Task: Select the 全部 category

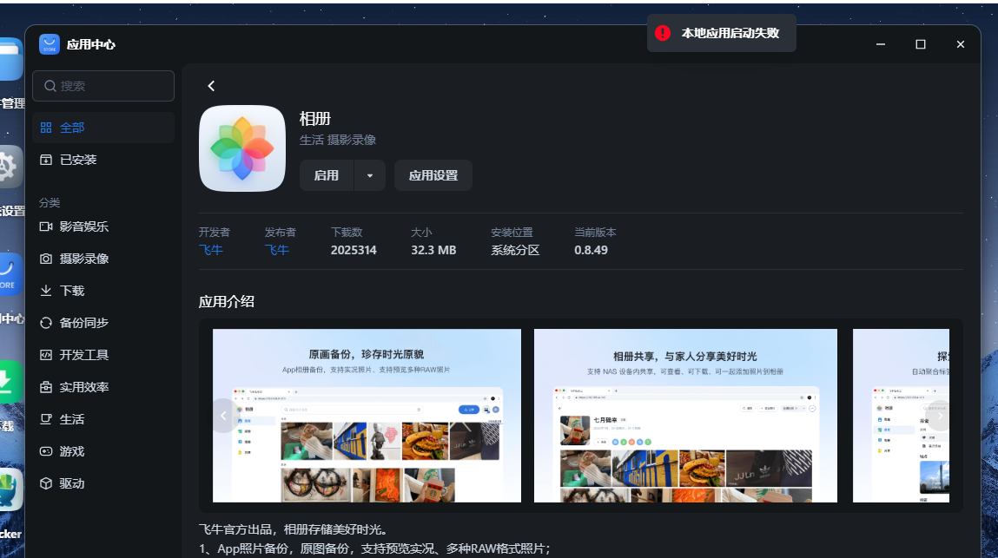Action: [103, 128]
